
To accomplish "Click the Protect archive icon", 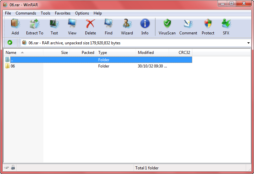I will coord(208,24).
